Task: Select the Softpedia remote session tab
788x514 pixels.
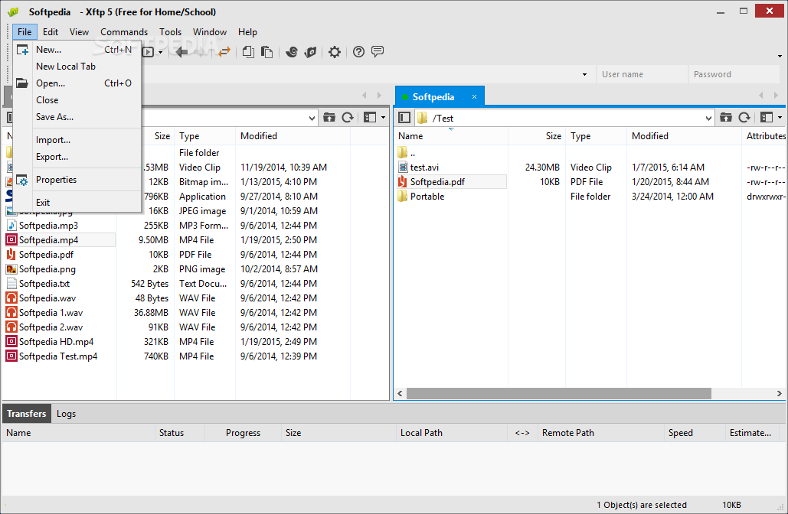Action: pos(440,96)
